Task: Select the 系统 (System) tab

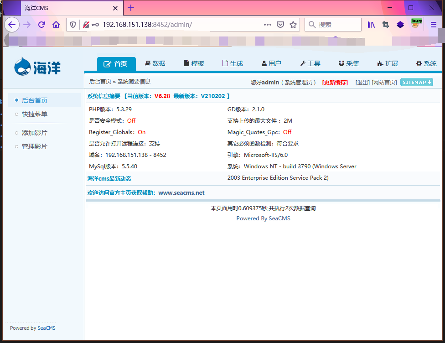Action: [426, 63]
